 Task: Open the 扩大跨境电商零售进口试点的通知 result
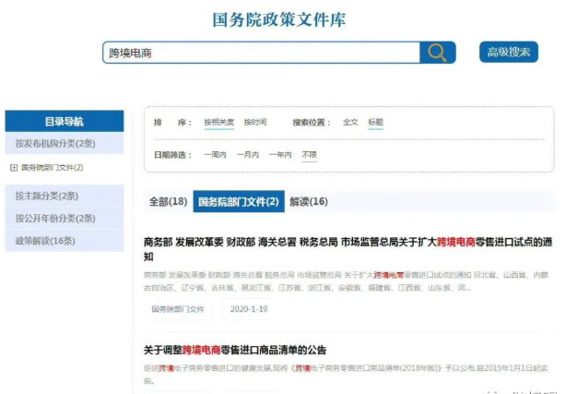[347, 249]
